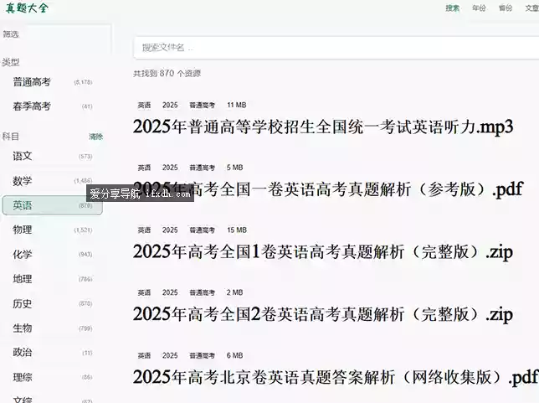539x403 pixels.
Task: Select the 语文 subject filter
Action: click(52, 156)
